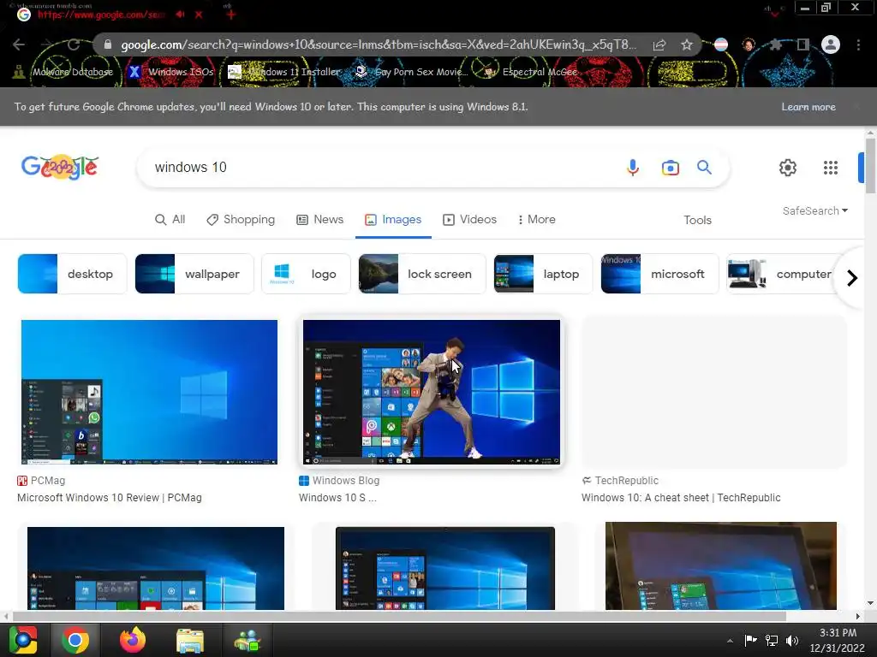
Task: Open File Explorer from the taskbar
Action: [x=190, y=641]
